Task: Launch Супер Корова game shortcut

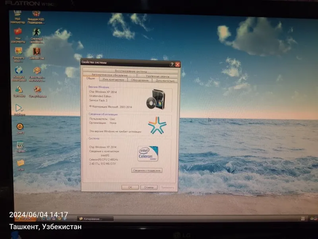Action: coord(37,92)
